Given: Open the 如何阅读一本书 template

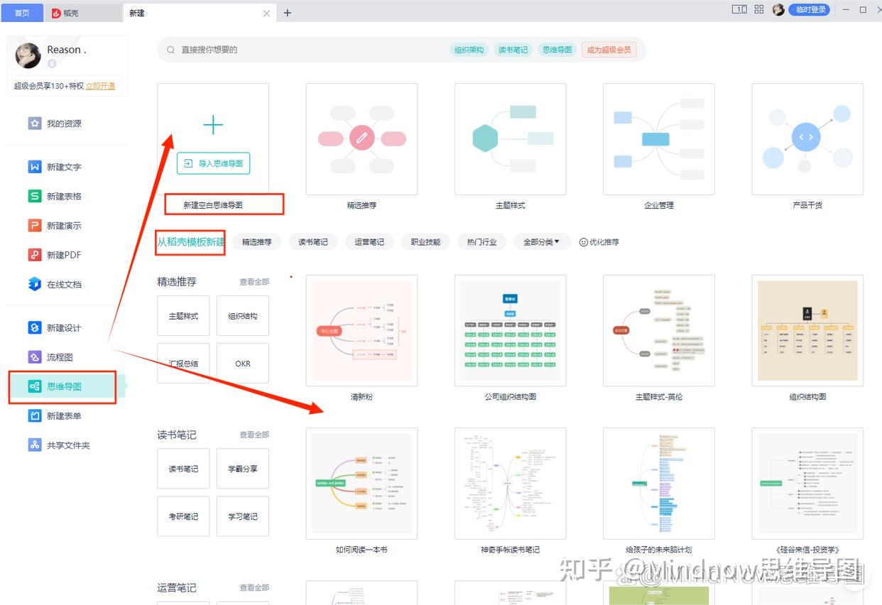Looking at the screenshot, I should (361, 484).
